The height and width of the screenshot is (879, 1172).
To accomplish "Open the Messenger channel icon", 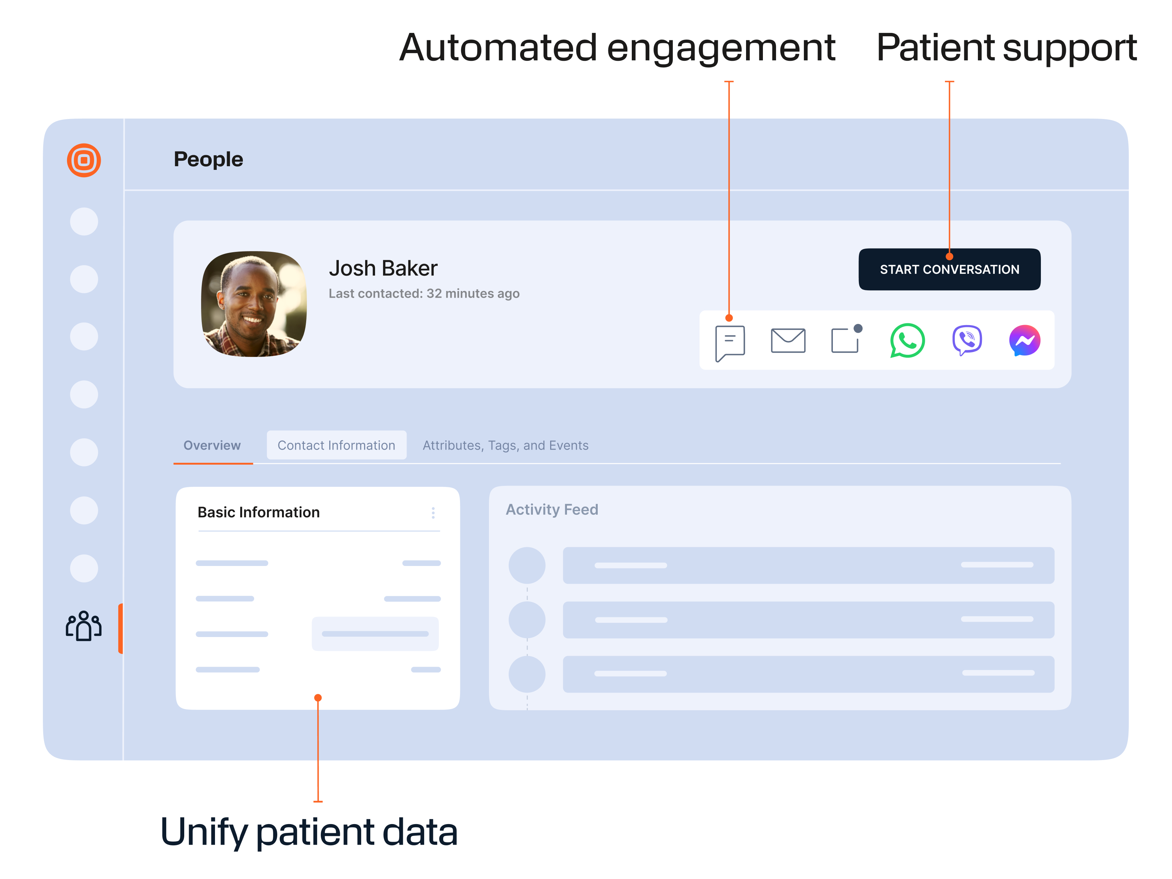I will (1024, 340).
